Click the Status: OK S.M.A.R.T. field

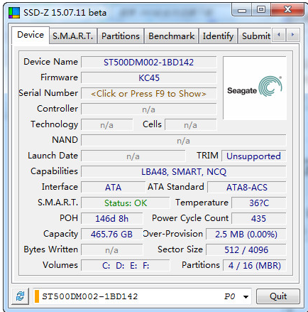126,203
